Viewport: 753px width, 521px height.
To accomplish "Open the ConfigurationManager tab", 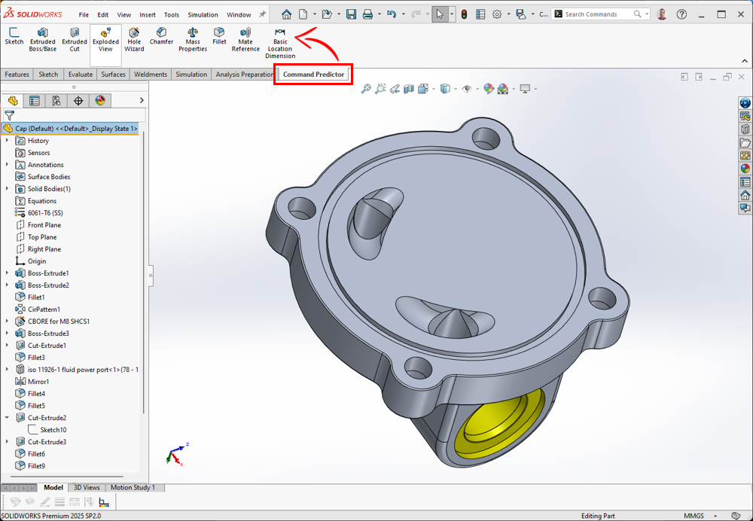I will 56,100.
